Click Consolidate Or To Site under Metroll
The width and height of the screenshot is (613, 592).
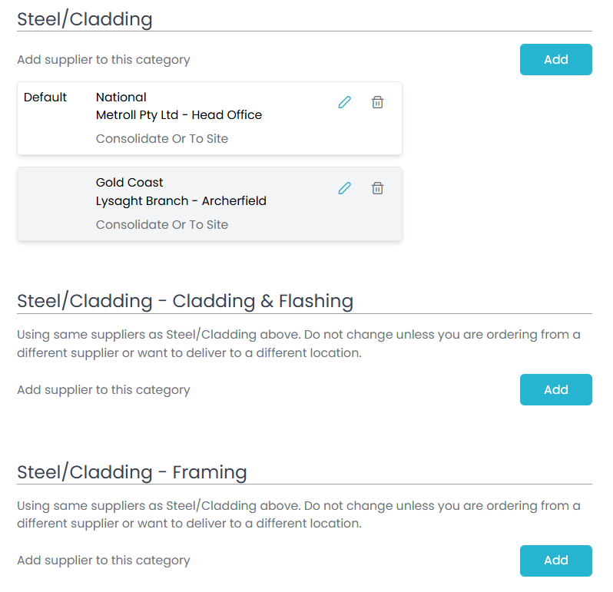click(x=162, y=139)
